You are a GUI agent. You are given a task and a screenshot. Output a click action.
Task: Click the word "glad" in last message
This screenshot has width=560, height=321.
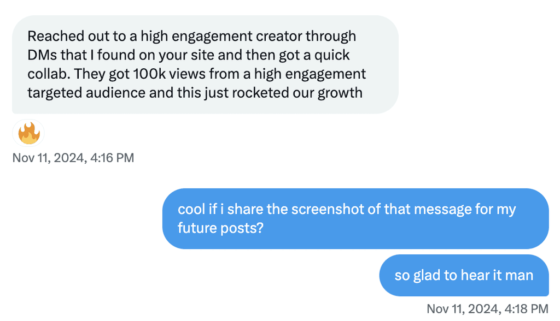[427, 276]
